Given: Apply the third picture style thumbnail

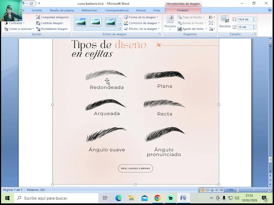Looking at the screenshot, I should click(x=110, y=22).
